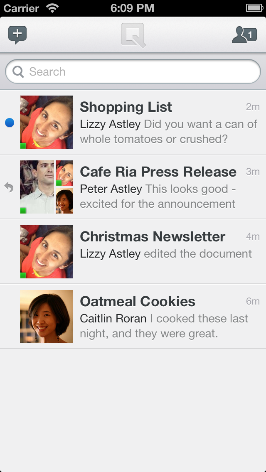Tap the Wi-Fi signal icon

click(52, 8)
